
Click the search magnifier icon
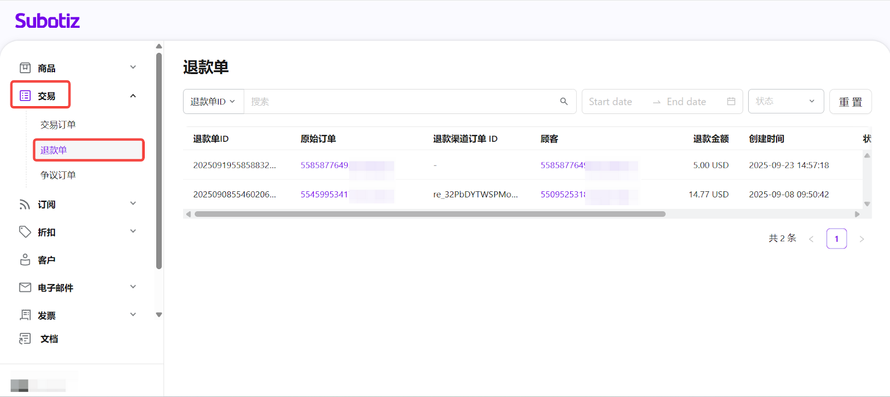tap(563, 101)
